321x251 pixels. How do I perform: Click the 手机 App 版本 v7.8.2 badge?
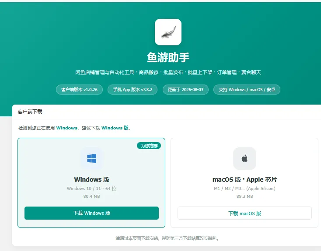133,90
